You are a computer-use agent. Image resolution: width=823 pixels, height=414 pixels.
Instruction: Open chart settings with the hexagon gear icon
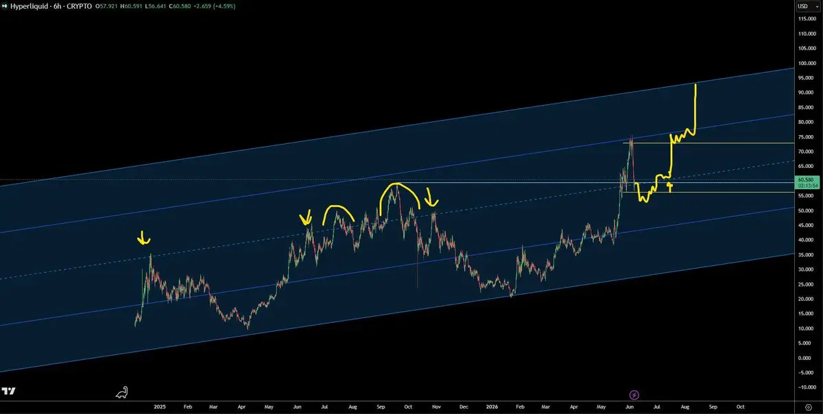click(x=809, y=406)
